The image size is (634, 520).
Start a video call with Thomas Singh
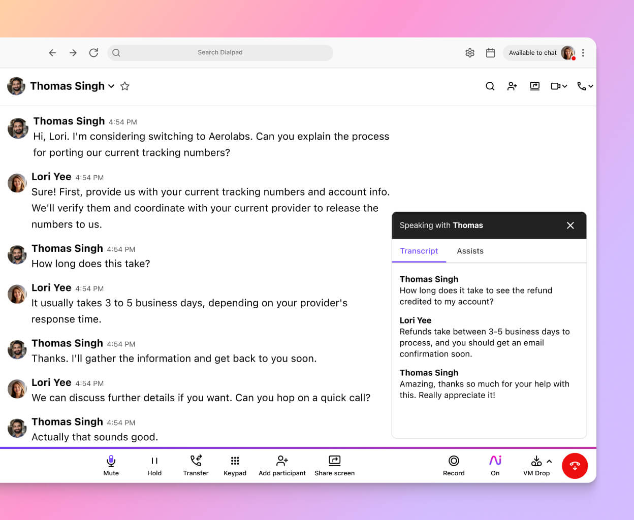pyautogui.click(x=555, y=86)
